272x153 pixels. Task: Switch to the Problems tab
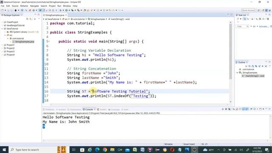[49, 110]
